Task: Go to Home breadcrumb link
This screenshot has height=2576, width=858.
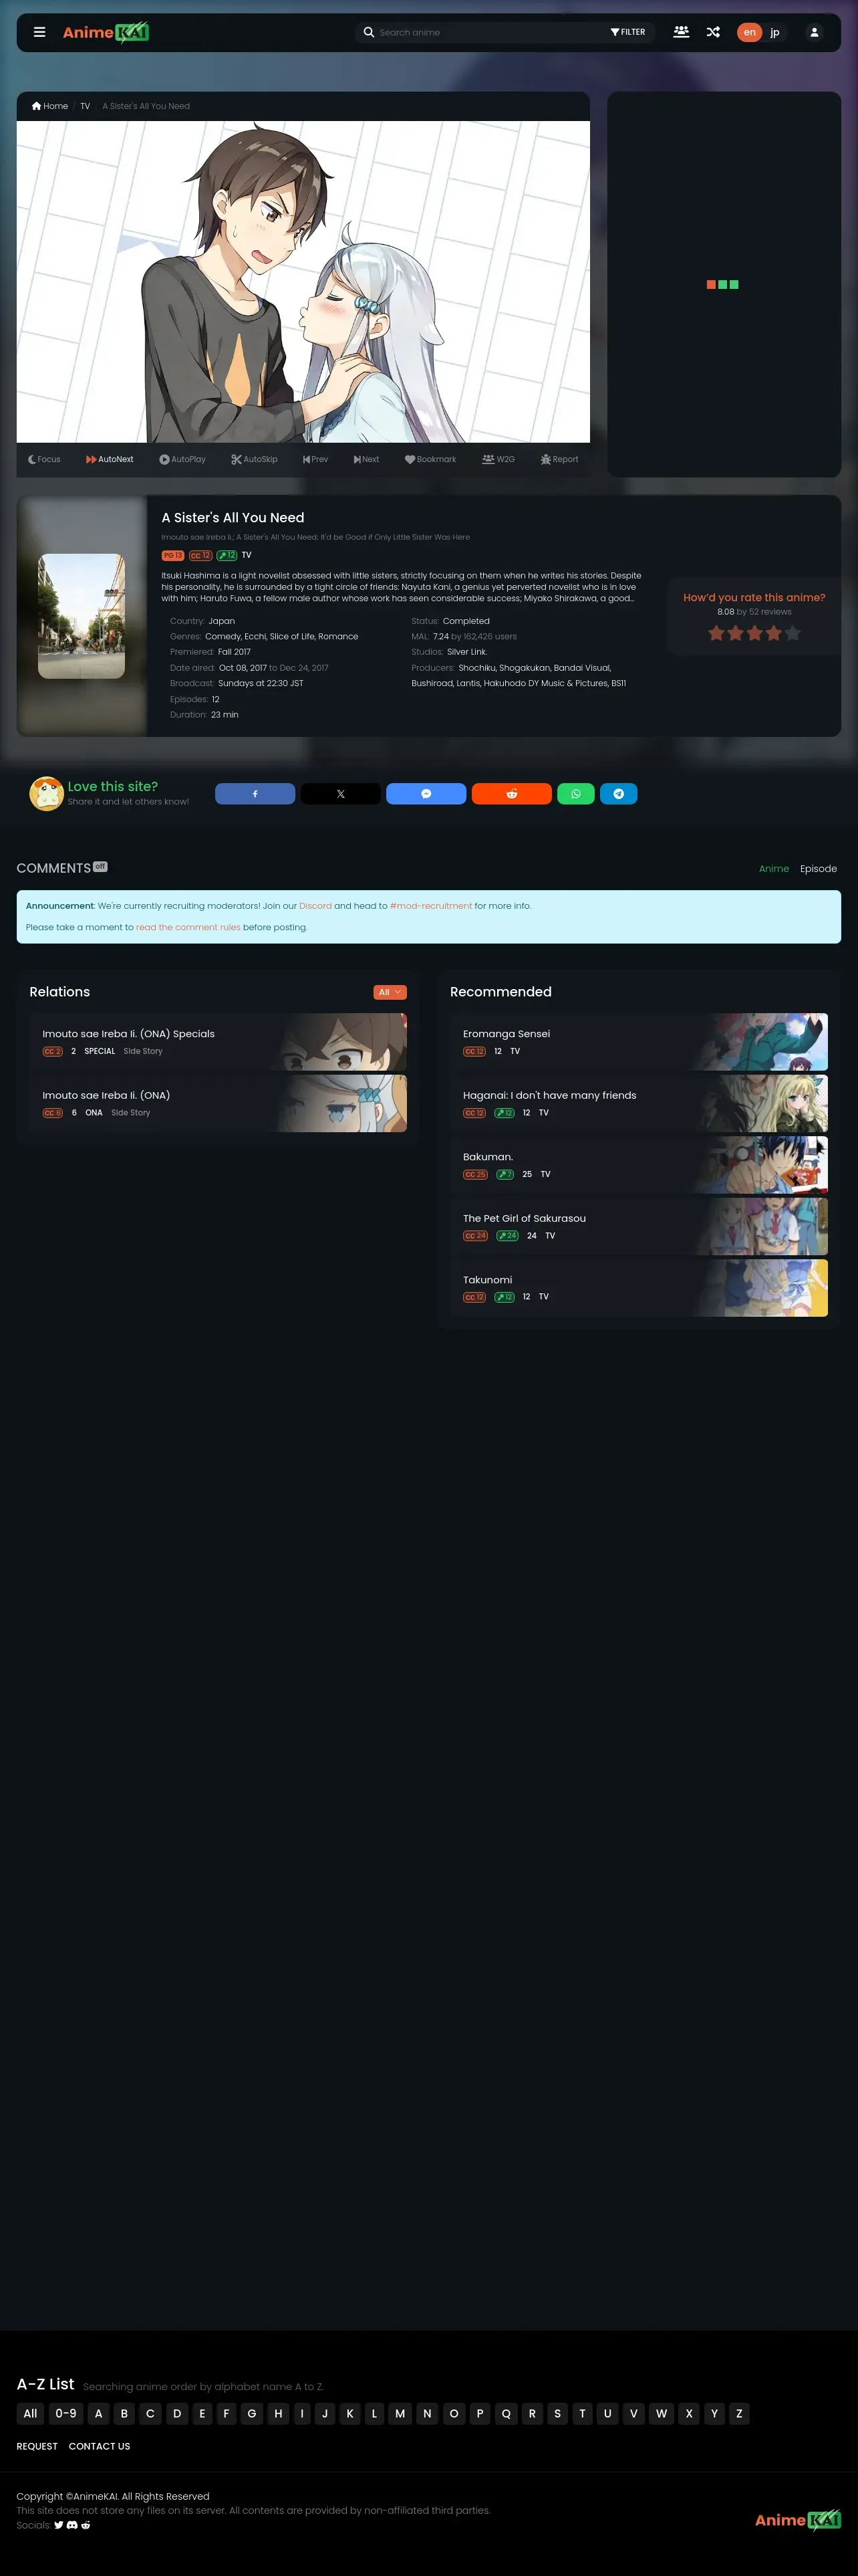Action: tap(50, 106)
